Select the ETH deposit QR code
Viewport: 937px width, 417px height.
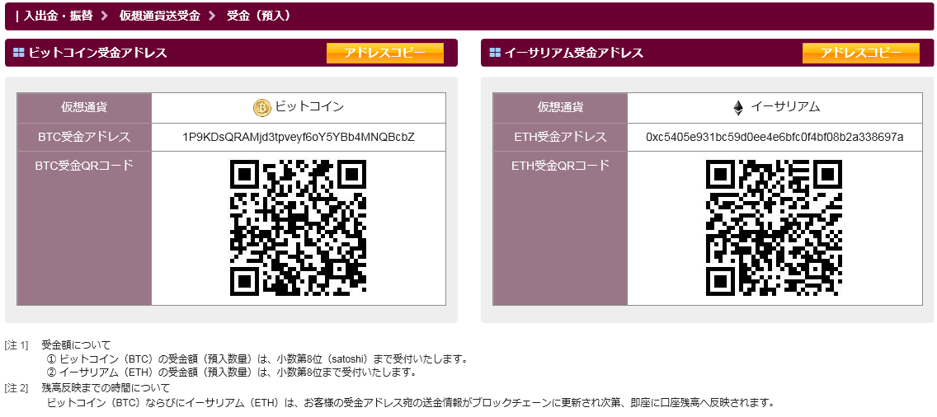pyautogui.click(x=774, y=227)
